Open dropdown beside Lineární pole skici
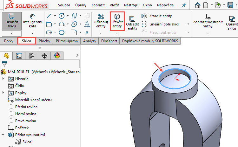 click(x=188, y=24)
